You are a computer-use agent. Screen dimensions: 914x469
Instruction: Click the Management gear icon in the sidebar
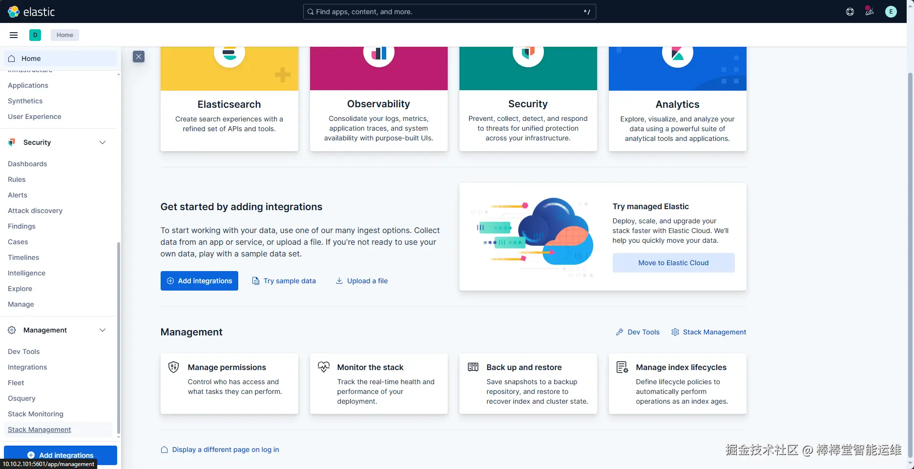coord(12,330)
